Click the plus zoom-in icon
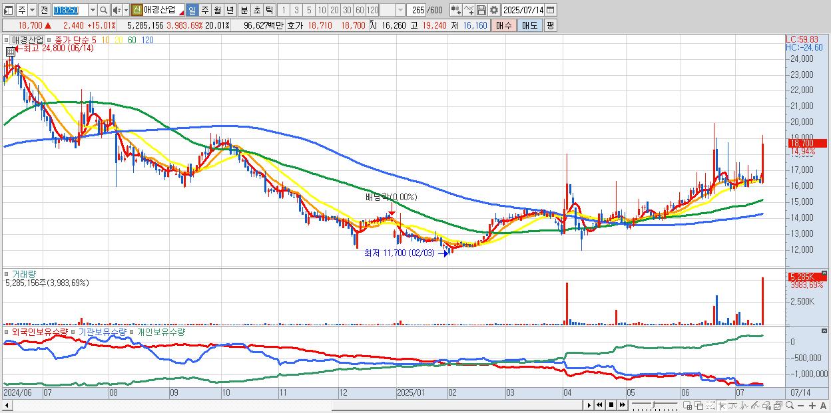The width and height of the screenshot is (831, 413). pyautogui.click(x=812, y=406)
